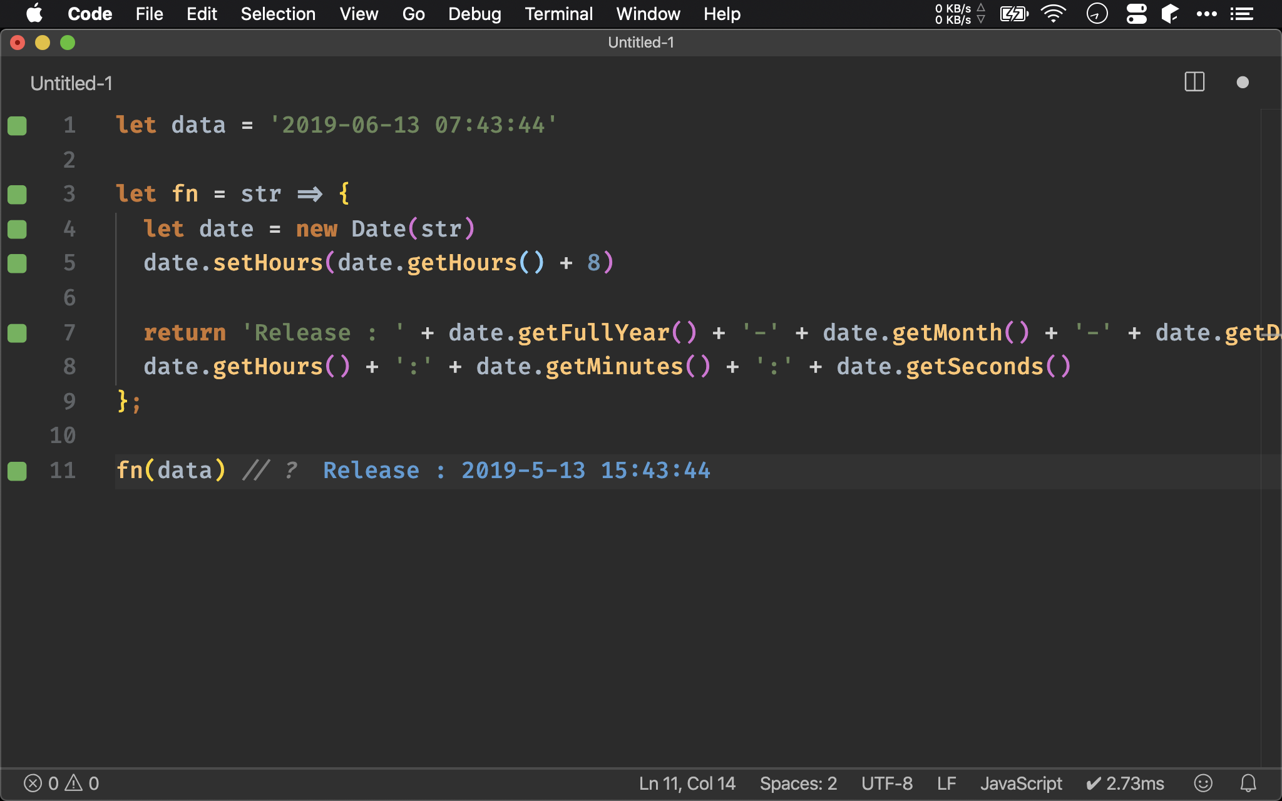Click the Quokka 2.73ms timing status
Screen dimensions: 1282x801
(1125, 783)
